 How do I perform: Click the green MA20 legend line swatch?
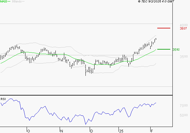tap(9, 2)
